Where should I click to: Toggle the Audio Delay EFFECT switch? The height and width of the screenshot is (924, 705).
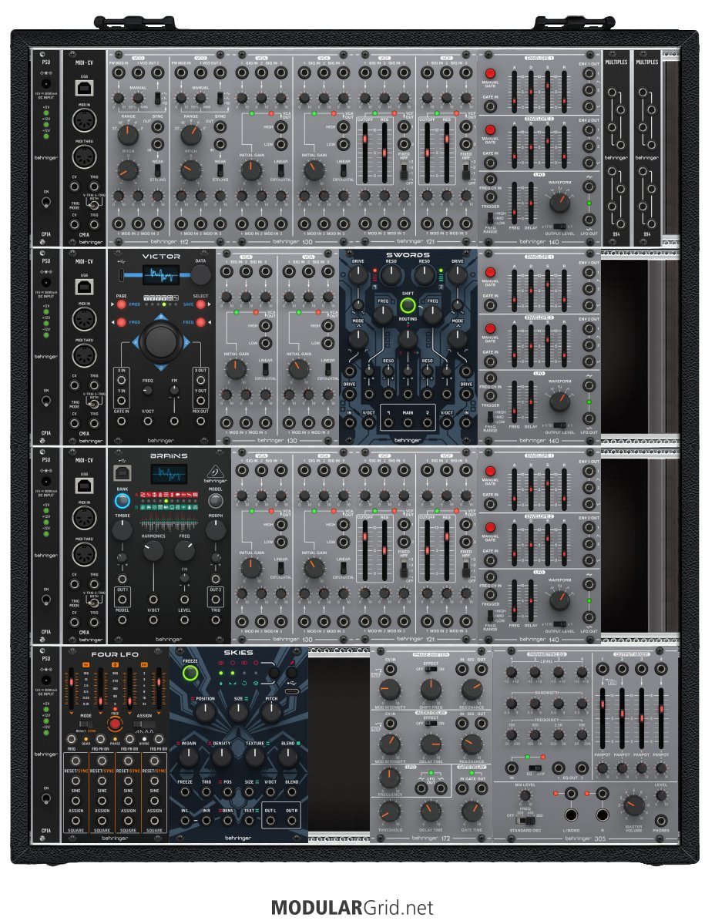[431, 723]
